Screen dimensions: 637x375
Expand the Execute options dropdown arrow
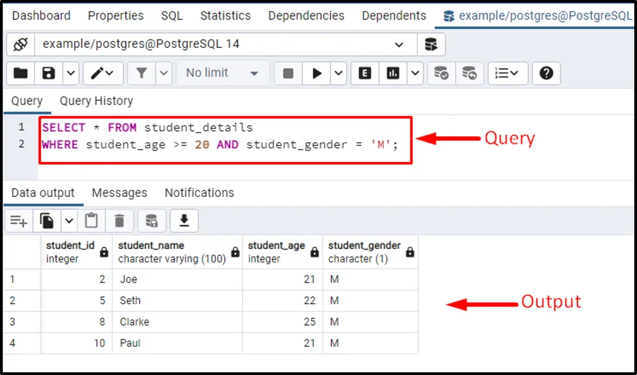339,73
